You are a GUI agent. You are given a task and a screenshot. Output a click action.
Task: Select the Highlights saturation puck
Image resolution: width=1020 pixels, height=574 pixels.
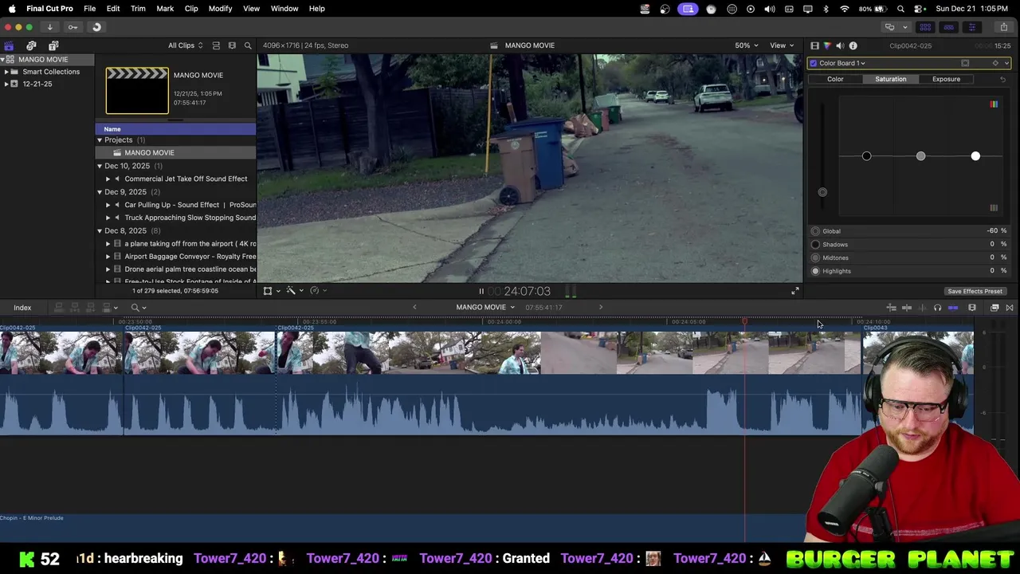click(x=975, y=156)
